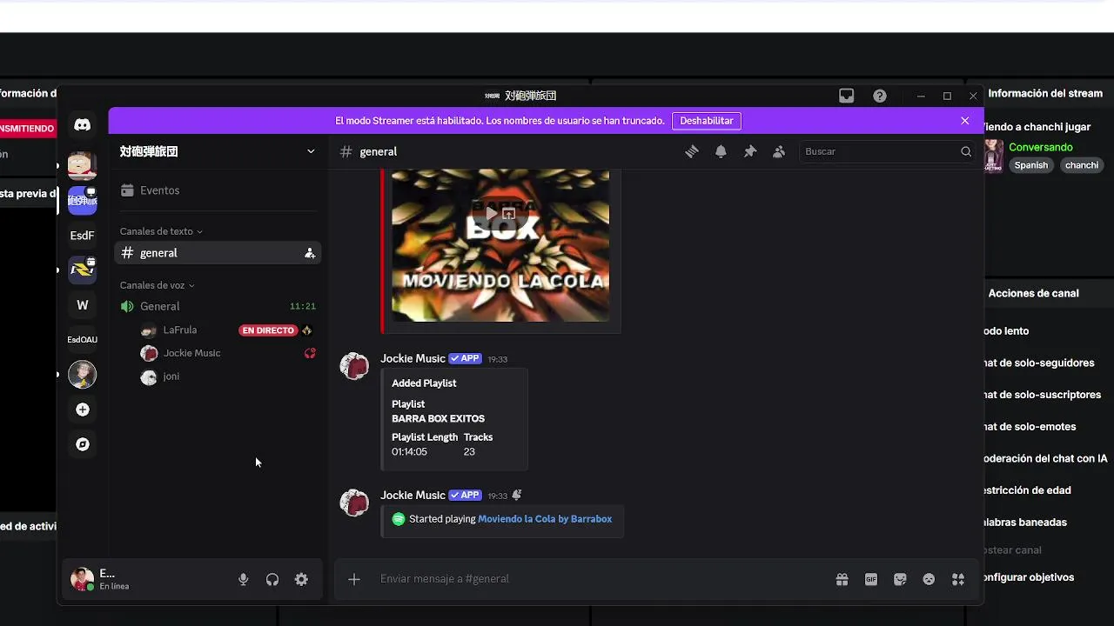Image resolution: width=1114 pixels, height=626 pixels.
Task: Open the EsdF server icon
Action: (x=83, y=236)
